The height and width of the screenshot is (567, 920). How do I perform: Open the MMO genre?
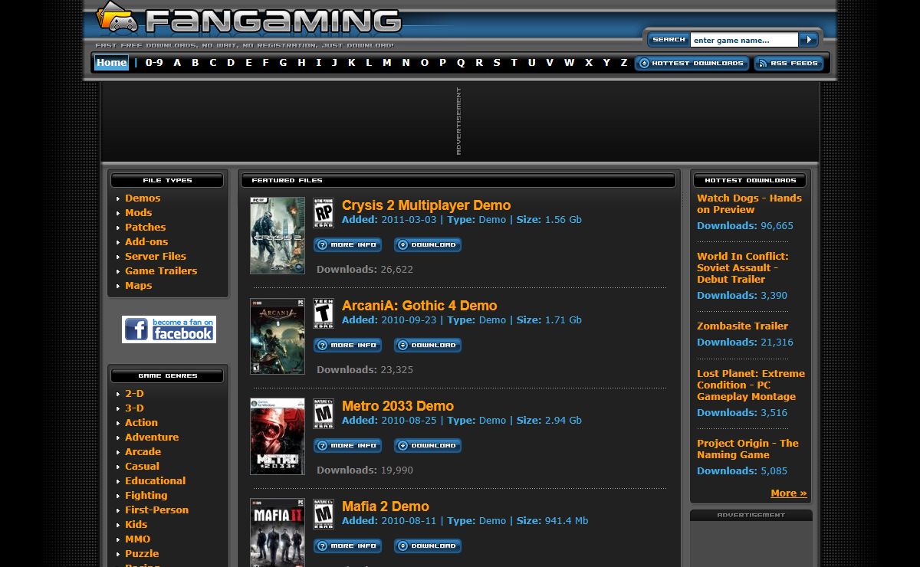coord(138,539)
